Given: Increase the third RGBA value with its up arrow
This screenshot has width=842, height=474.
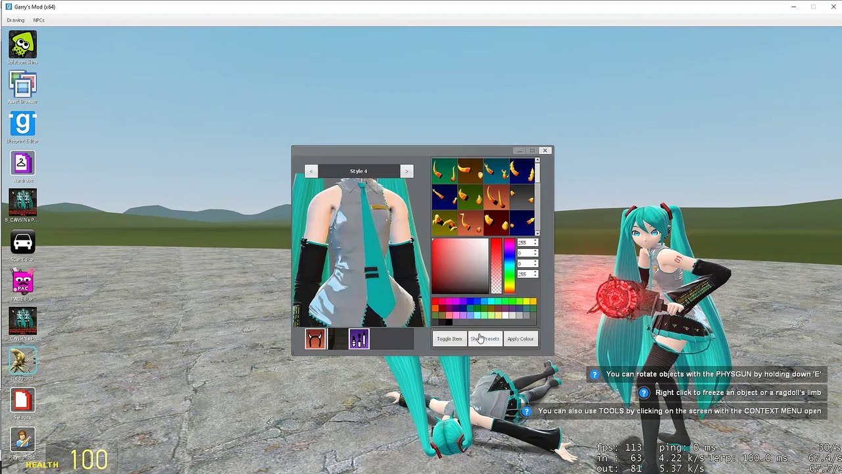Looking at the screenshot, I should pyautogui.click(x=535, y=261).
